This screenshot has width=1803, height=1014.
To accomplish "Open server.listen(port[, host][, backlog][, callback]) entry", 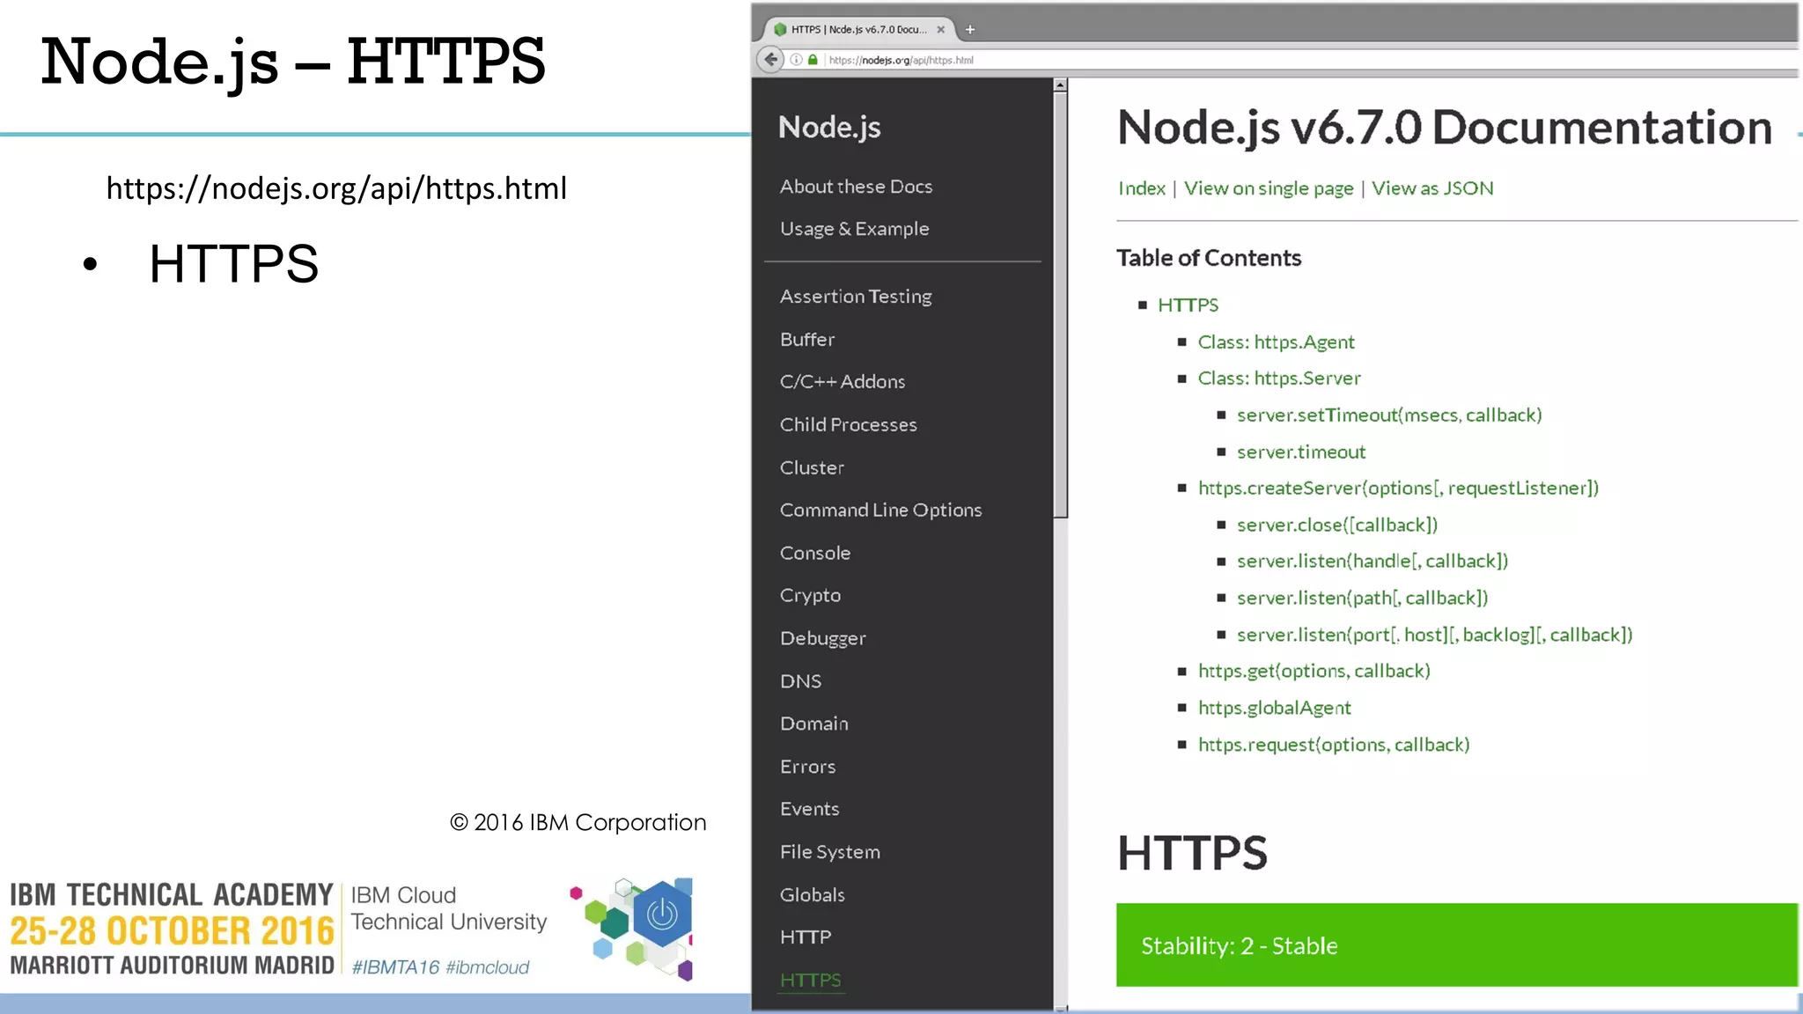I will [x=1434, y=636].
